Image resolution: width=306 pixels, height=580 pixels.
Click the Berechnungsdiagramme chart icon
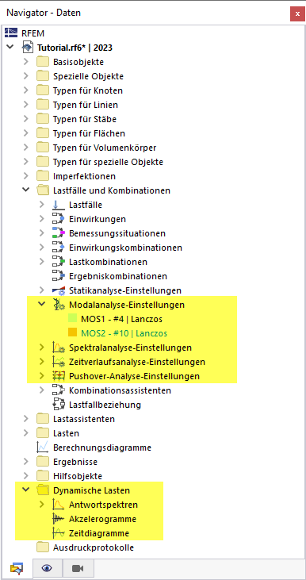point(43,447)
